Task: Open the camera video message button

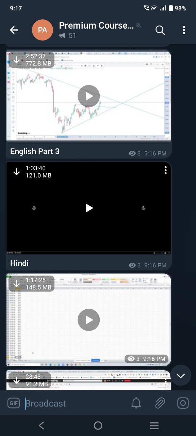Action: [183, 403]
